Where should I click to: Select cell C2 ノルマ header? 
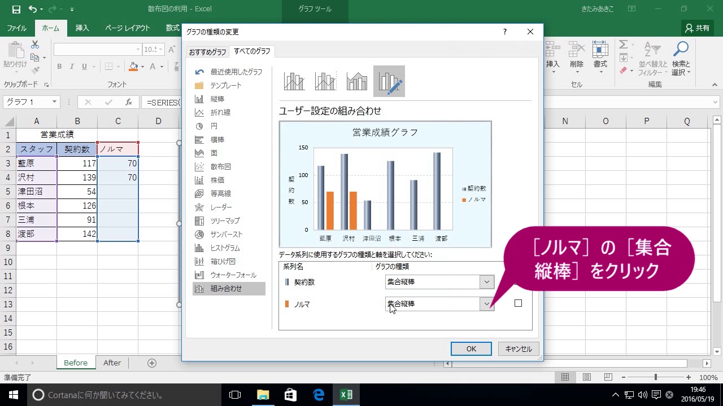coord(117,149)
